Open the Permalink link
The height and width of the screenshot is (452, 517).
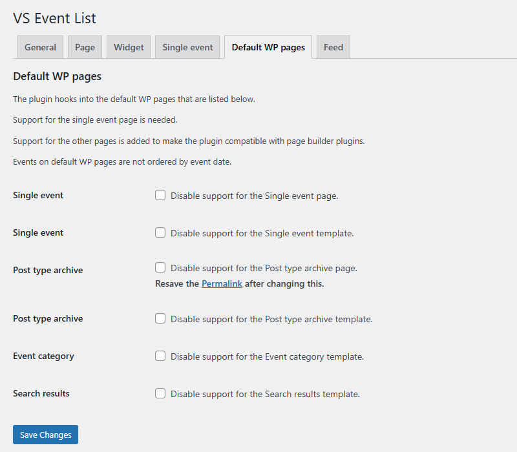[x=222, y=283]
